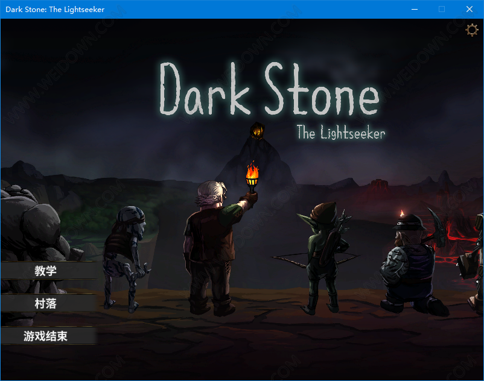Open settings via the gear icon

(x=472, y=30)
